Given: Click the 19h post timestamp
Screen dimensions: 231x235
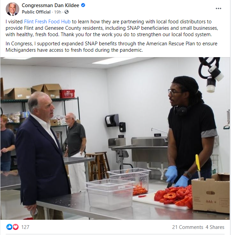Looking at the screenshot, I should tap(58, 12).
